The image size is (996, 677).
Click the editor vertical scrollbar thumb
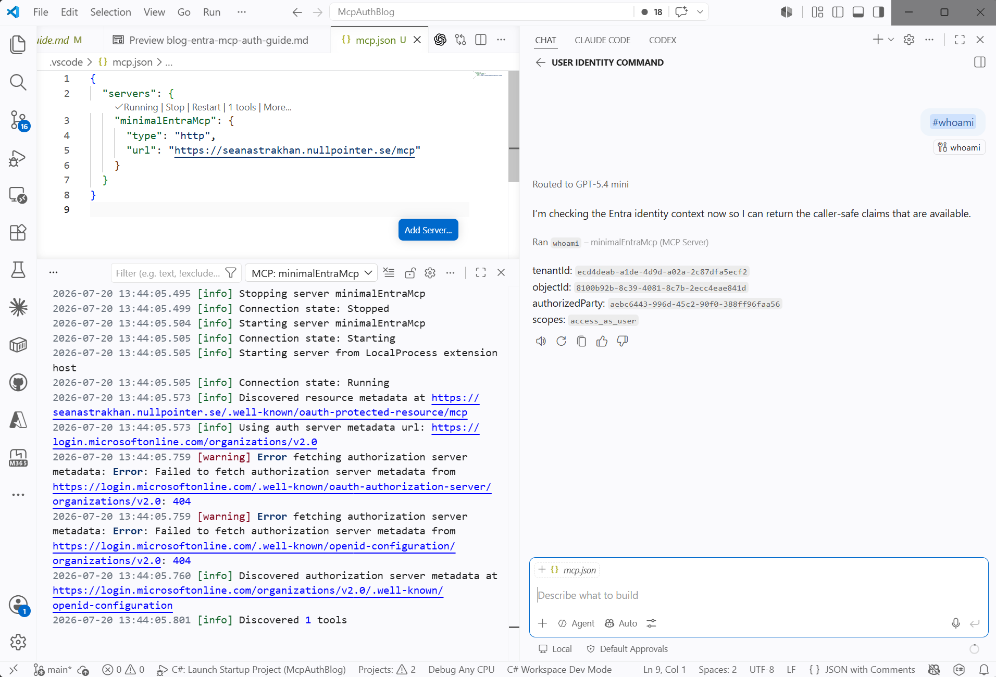click(514, 126)
